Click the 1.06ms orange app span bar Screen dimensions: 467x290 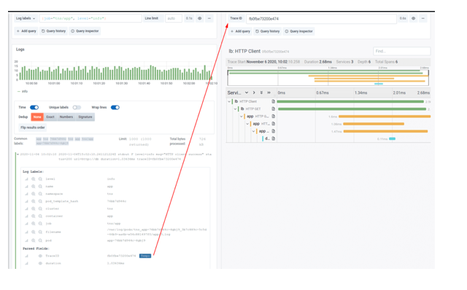374,124
